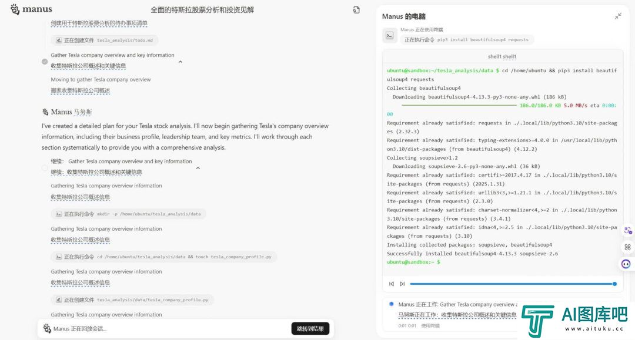Image resolution: width=635 pixels, height=340 pixels.
Task: Click the playback progress slider handle
Action: (614, 284)
